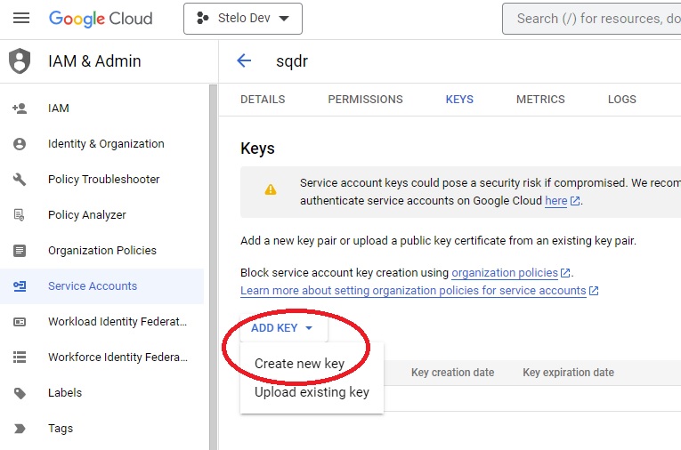Click the Policy Analyzer icon

pyautogui.click(x=20, y=215)
